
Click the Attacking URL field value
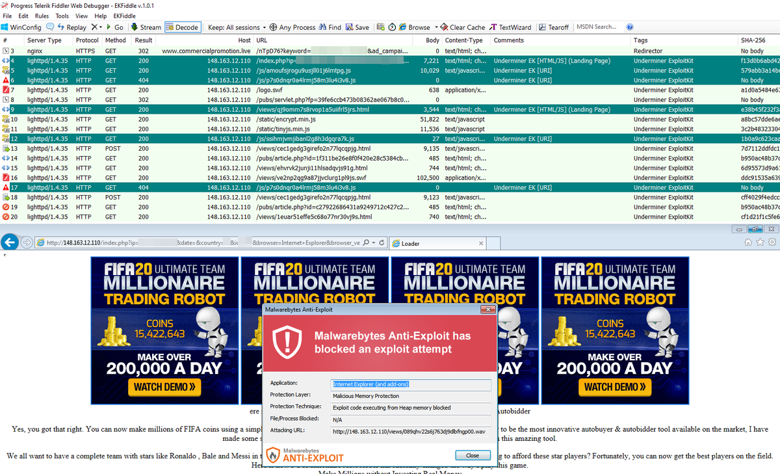pos(411,431)
